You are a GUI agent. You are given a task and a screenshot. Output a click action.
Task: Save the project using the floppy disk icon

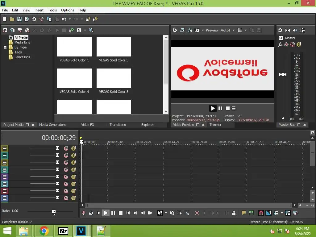(19, 19)
